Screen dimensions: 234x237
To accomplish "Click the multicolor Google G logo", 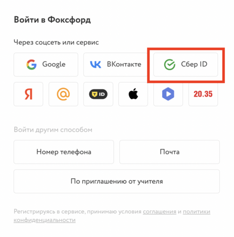I will click(x=31, y=64).
